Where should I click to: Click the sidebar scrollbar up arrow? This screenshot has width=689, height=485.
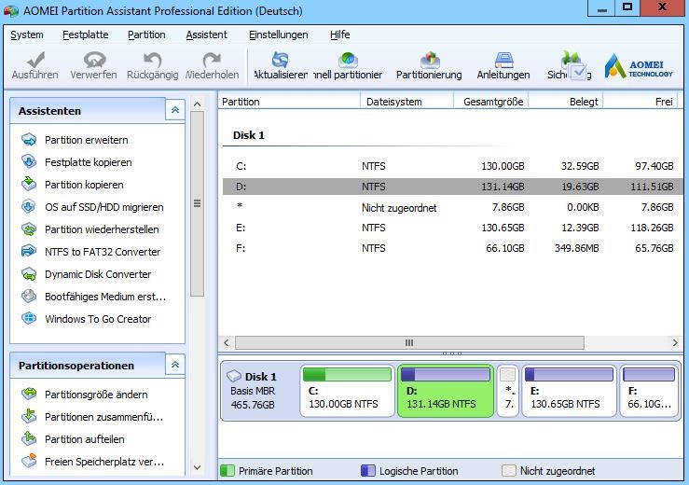pyautogui.click(x=198, y=104)
